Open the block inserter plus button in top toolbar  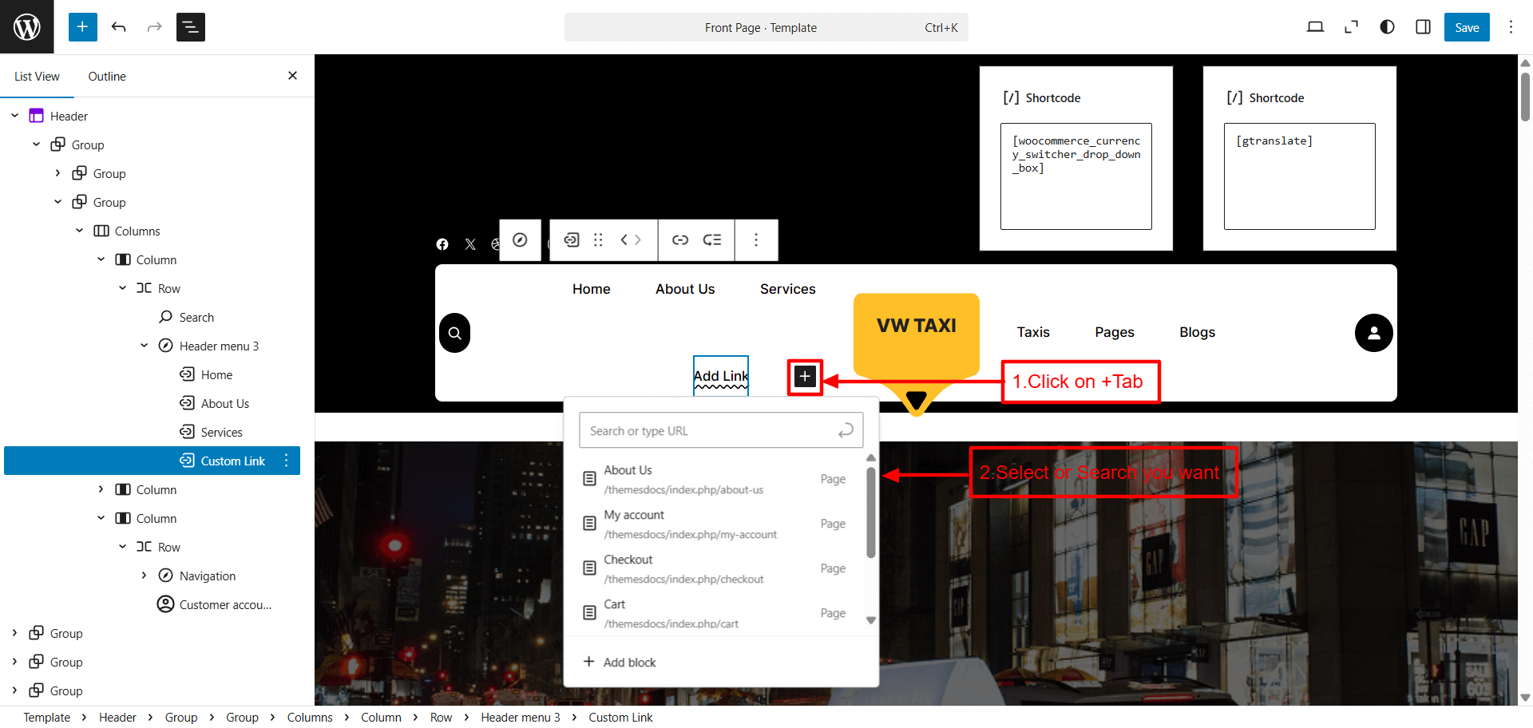[x=82, y=27]
